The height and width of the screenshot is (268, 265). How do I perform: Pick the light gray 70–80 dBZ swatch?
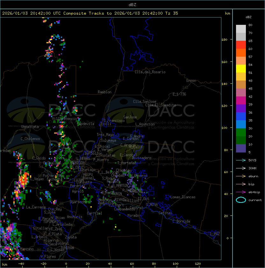pyautogui.click(x=241, y=29)
